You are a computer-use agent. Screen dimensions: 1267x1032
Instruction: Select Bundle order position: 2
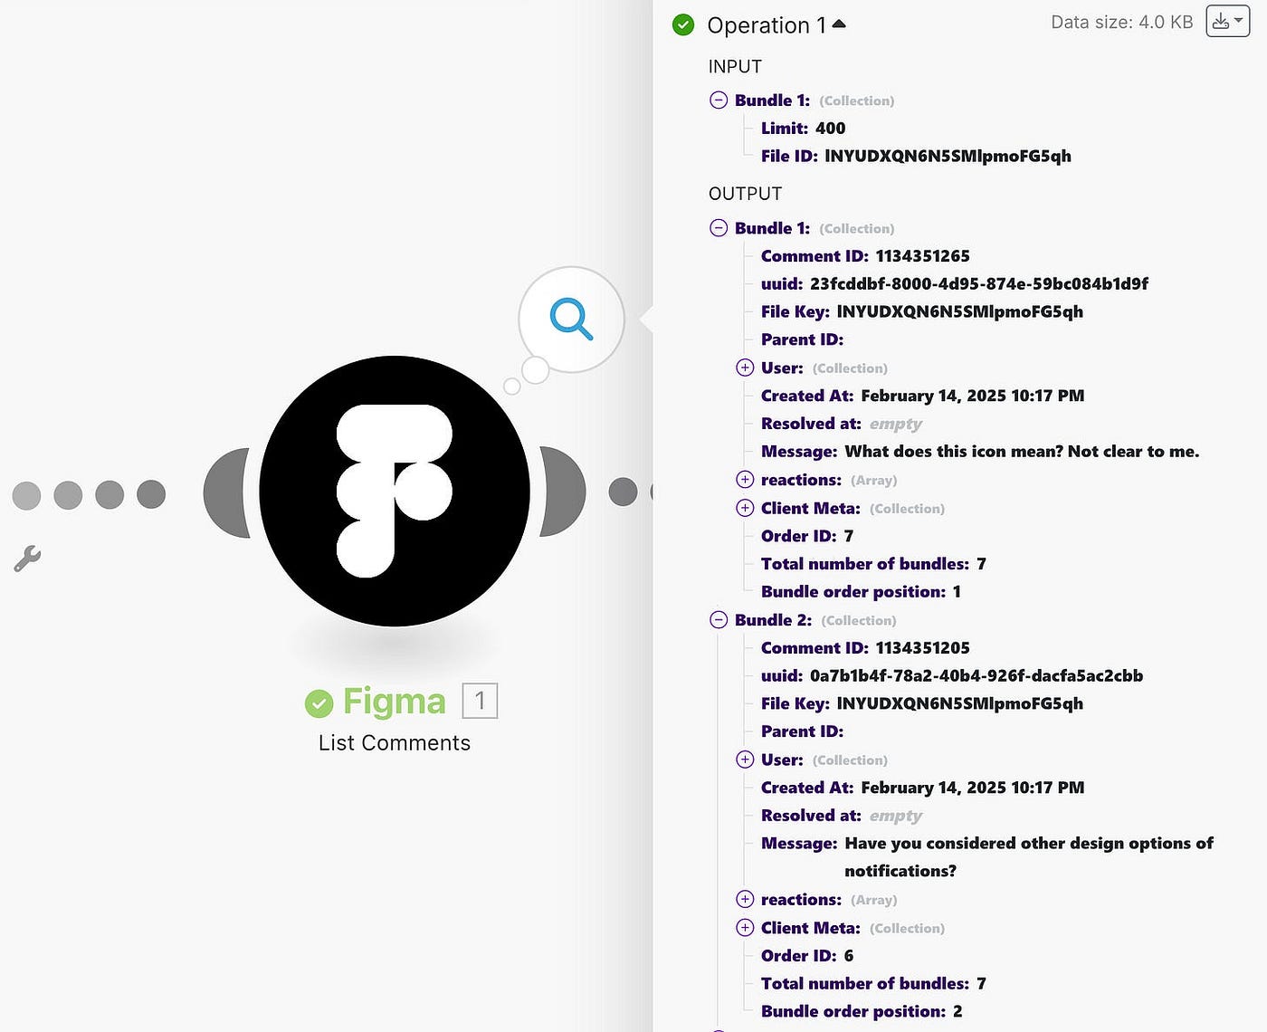[x=862, y=1012]
